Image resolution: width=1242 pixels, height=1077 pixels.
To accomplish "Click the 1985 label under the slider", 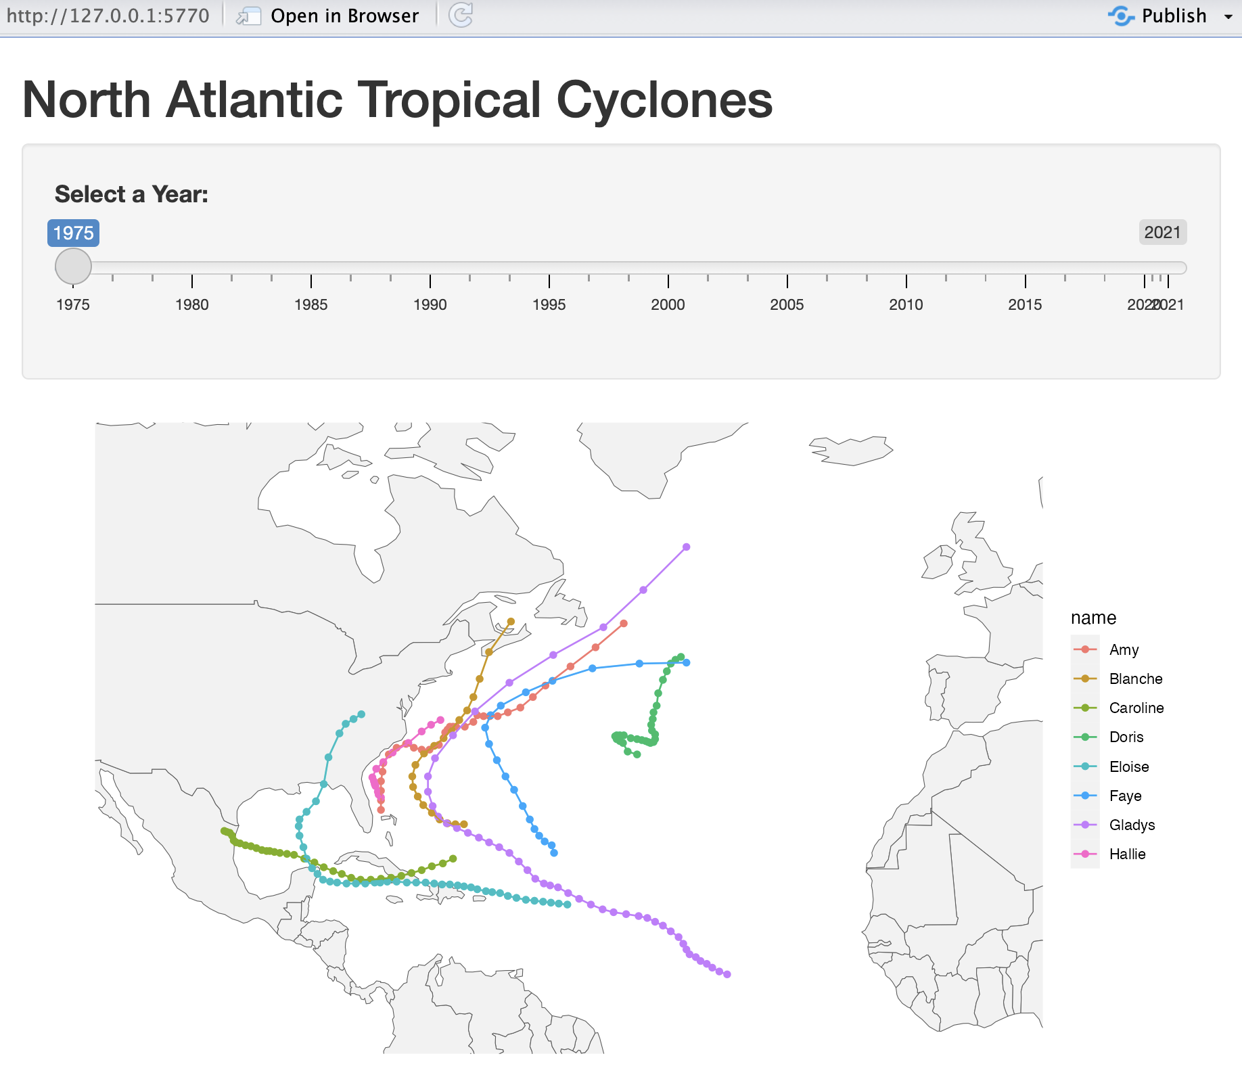I will (311, 304).
